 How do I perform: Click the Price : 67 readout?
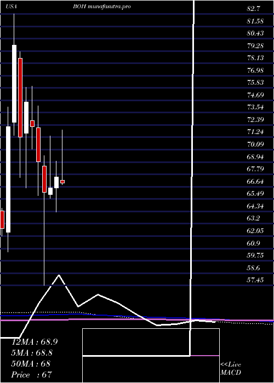[32, 374]
